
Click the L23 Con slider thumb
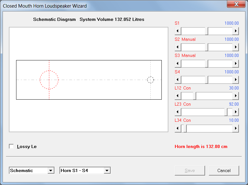(226, 112)
